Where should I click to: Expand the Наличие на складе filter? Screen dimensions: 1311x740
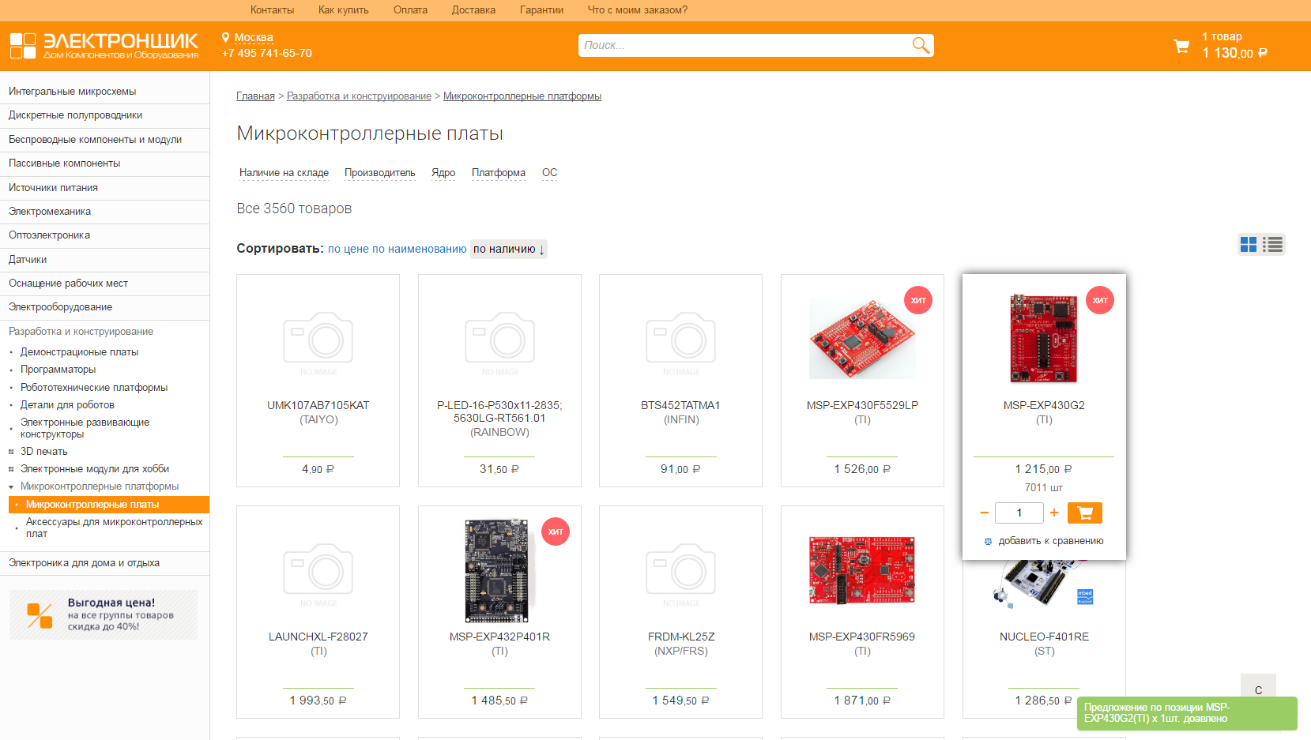click(x=284, y=173)
